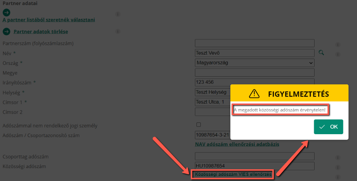Click 'Közösségi adószám VIES ellenőrzés' link
357x181 pixels.
233,174
